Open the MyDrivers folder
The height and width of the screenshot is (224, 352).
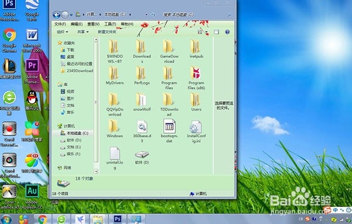[x=115, y=75]
